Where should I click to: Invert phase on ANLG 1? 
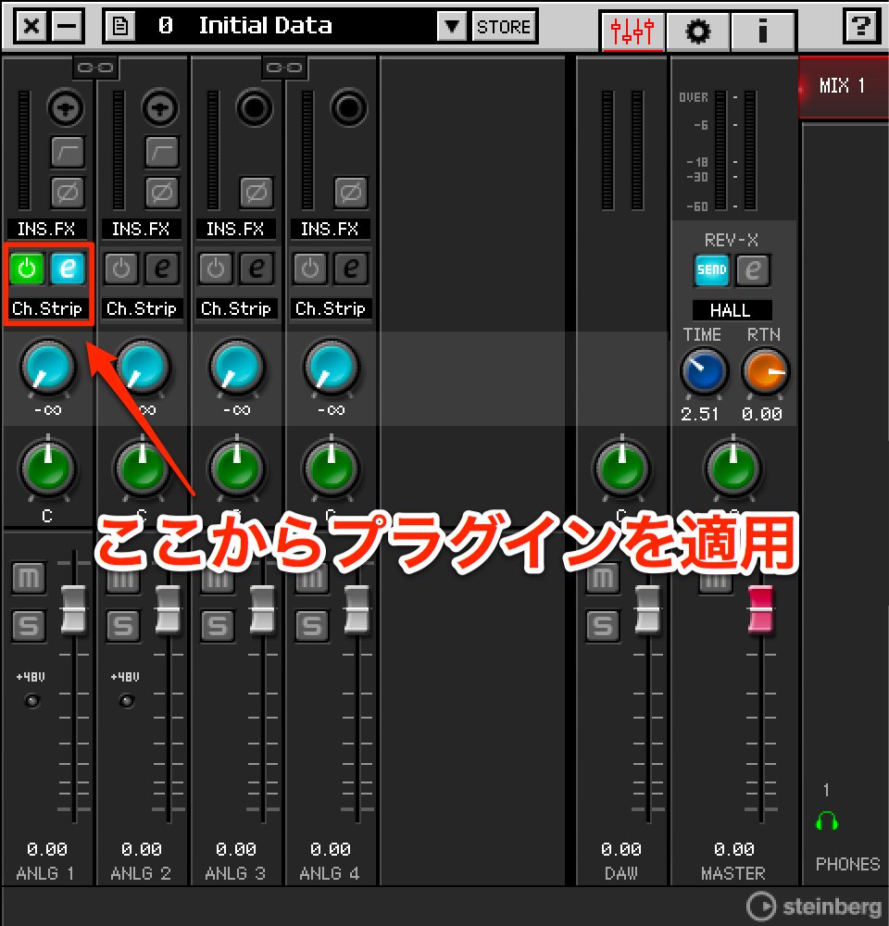(x=68, y=192)
